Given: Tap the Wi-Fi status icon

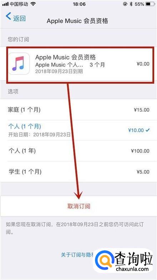Looking at the screenshot, I should click(x=33, y=4).
